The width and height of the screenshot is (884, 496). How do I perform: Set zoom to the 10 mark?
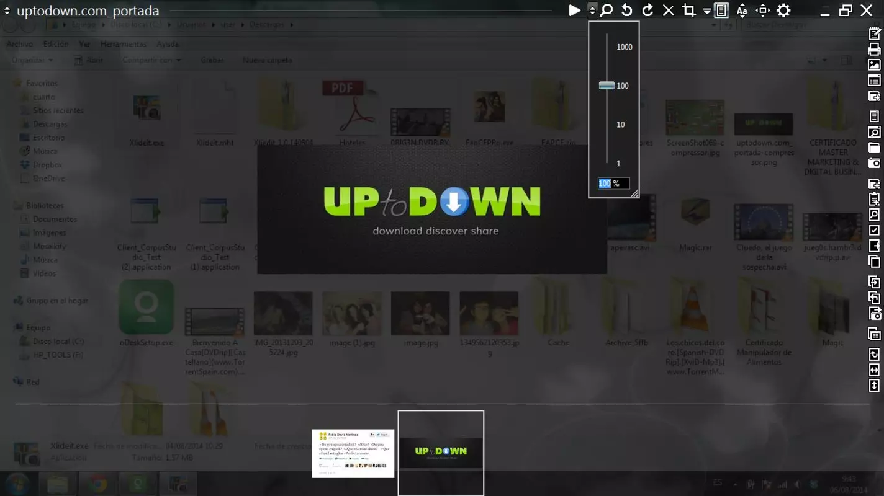point(621,125)
